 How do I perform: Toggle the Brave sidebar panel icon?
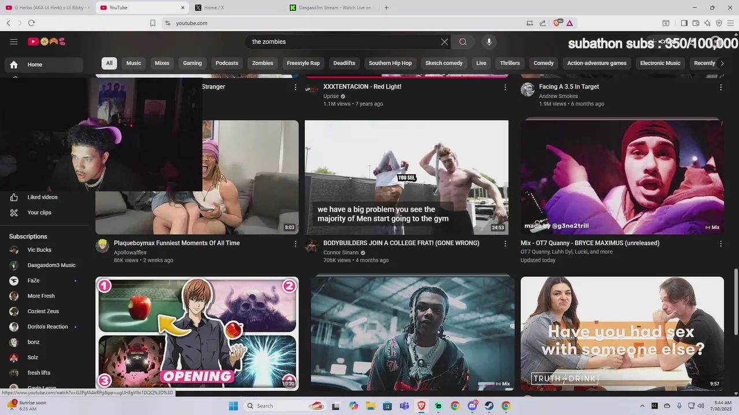pyautogui.click(x=684, y=23)
